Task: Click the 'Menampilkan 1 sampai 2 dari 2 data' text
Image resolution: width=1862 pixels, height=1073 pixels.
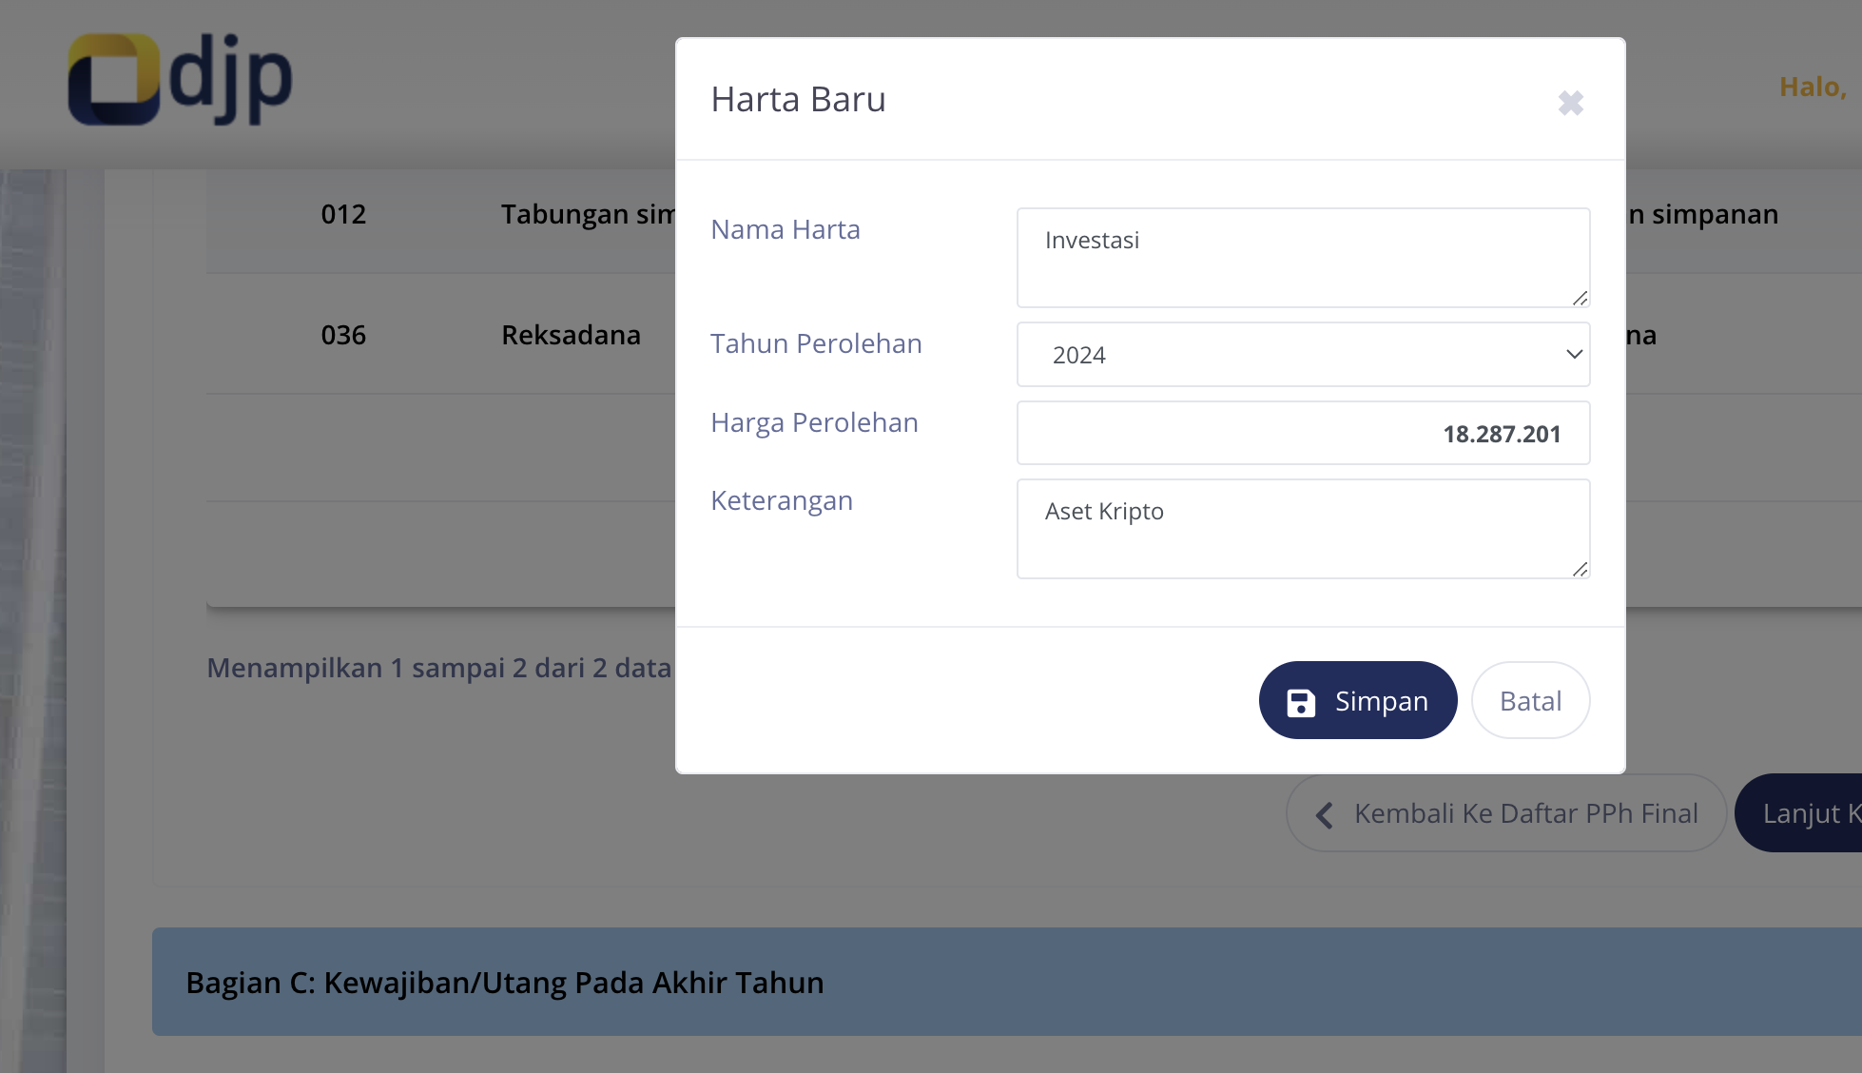Action: point(439,668)
